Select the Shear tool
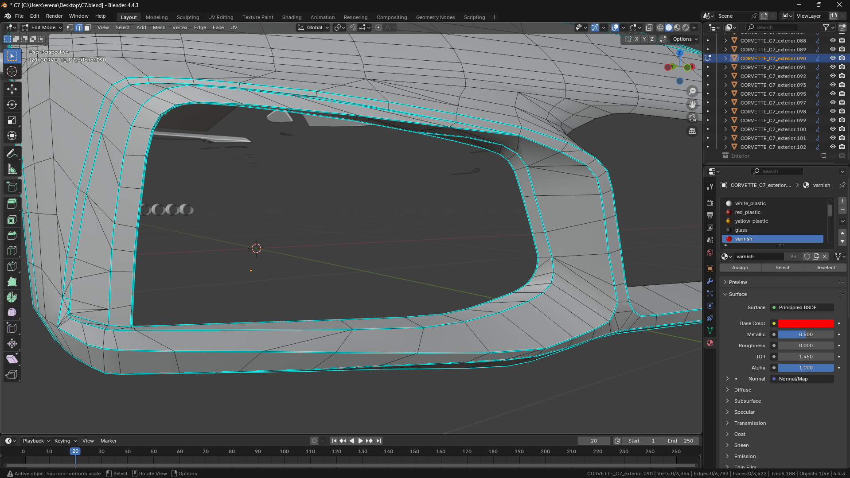850x478 pixels. coord(12,359)
